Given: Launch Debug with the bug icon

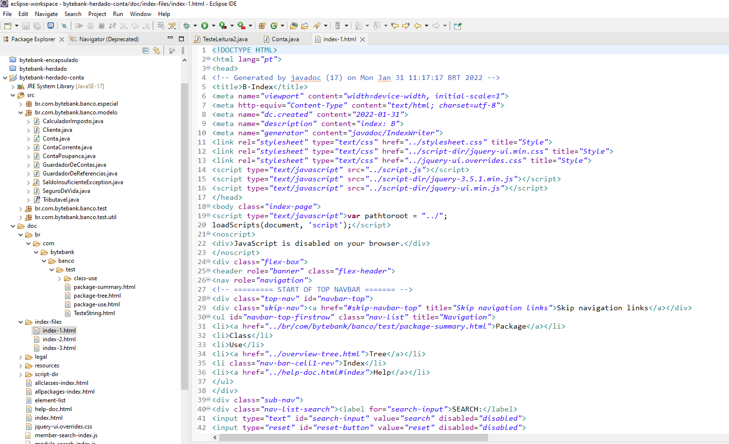Looking at the screenshot, I should click(x=186, y=26).
